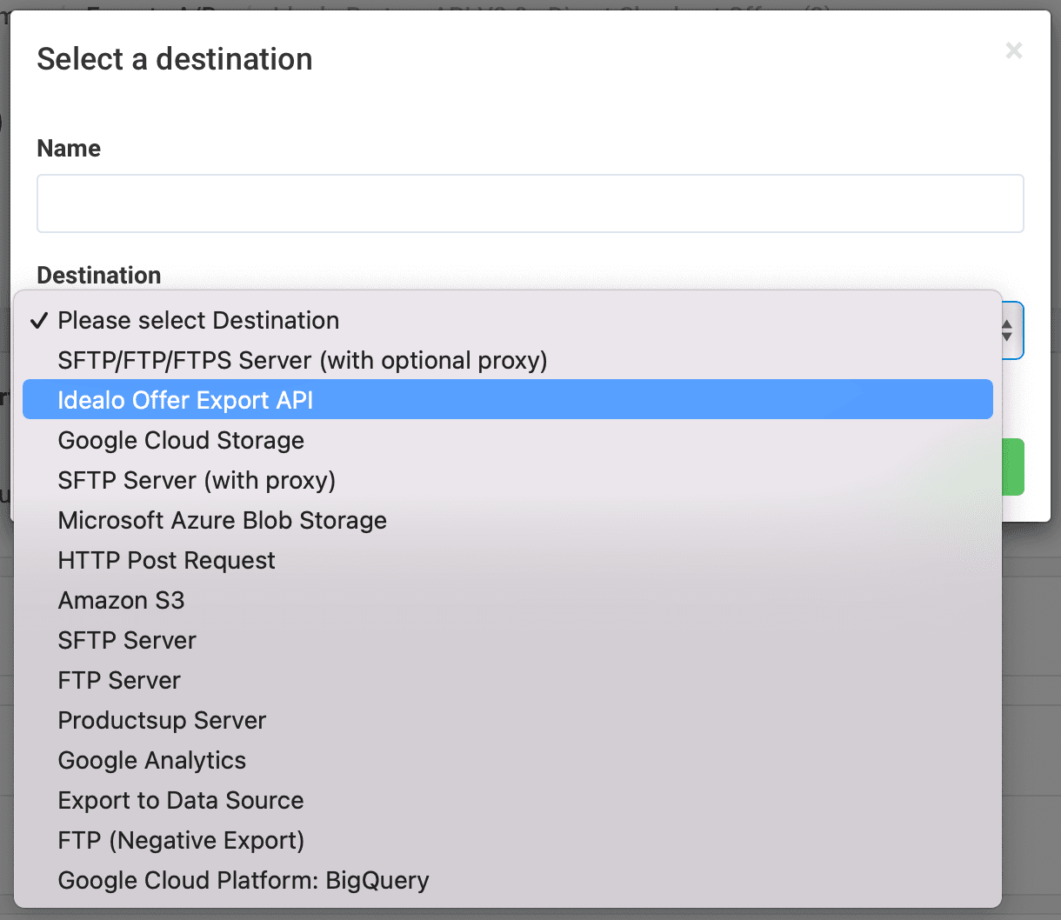Close the Select a destination dialog

[x=1013, y=51]
